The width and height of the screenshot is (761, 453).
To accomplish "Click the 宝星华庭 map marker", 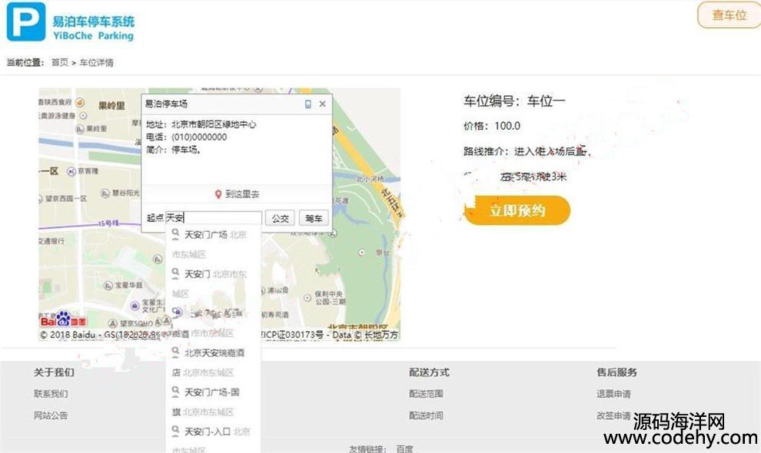I will pos(108,285).
